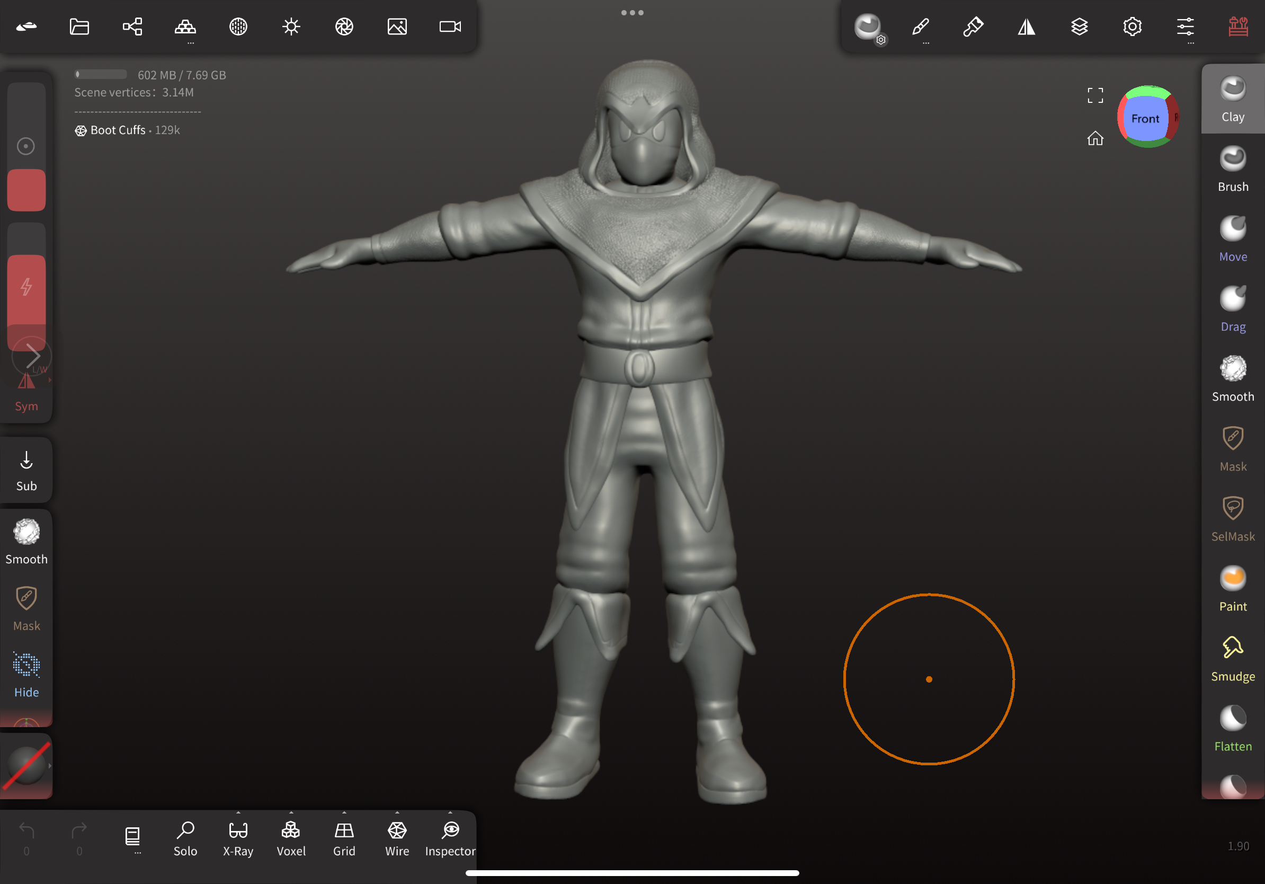Toggle Sym symmetry on left panel
1265x884 pixels.
coord(26,392)
